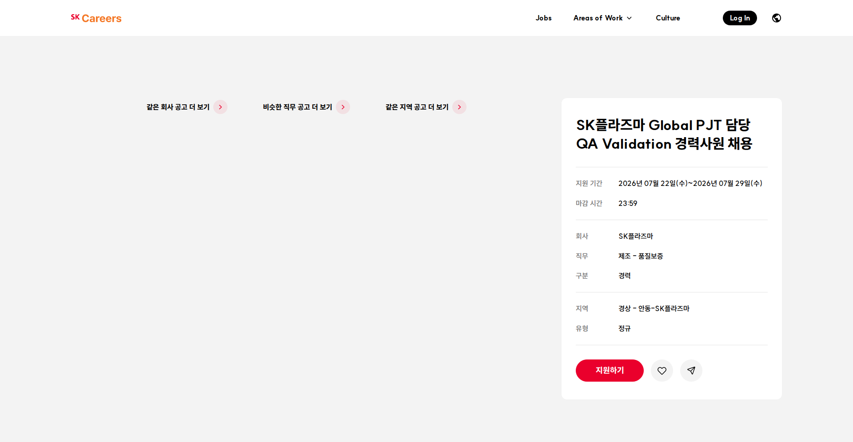Open the globe language selector

776,18
